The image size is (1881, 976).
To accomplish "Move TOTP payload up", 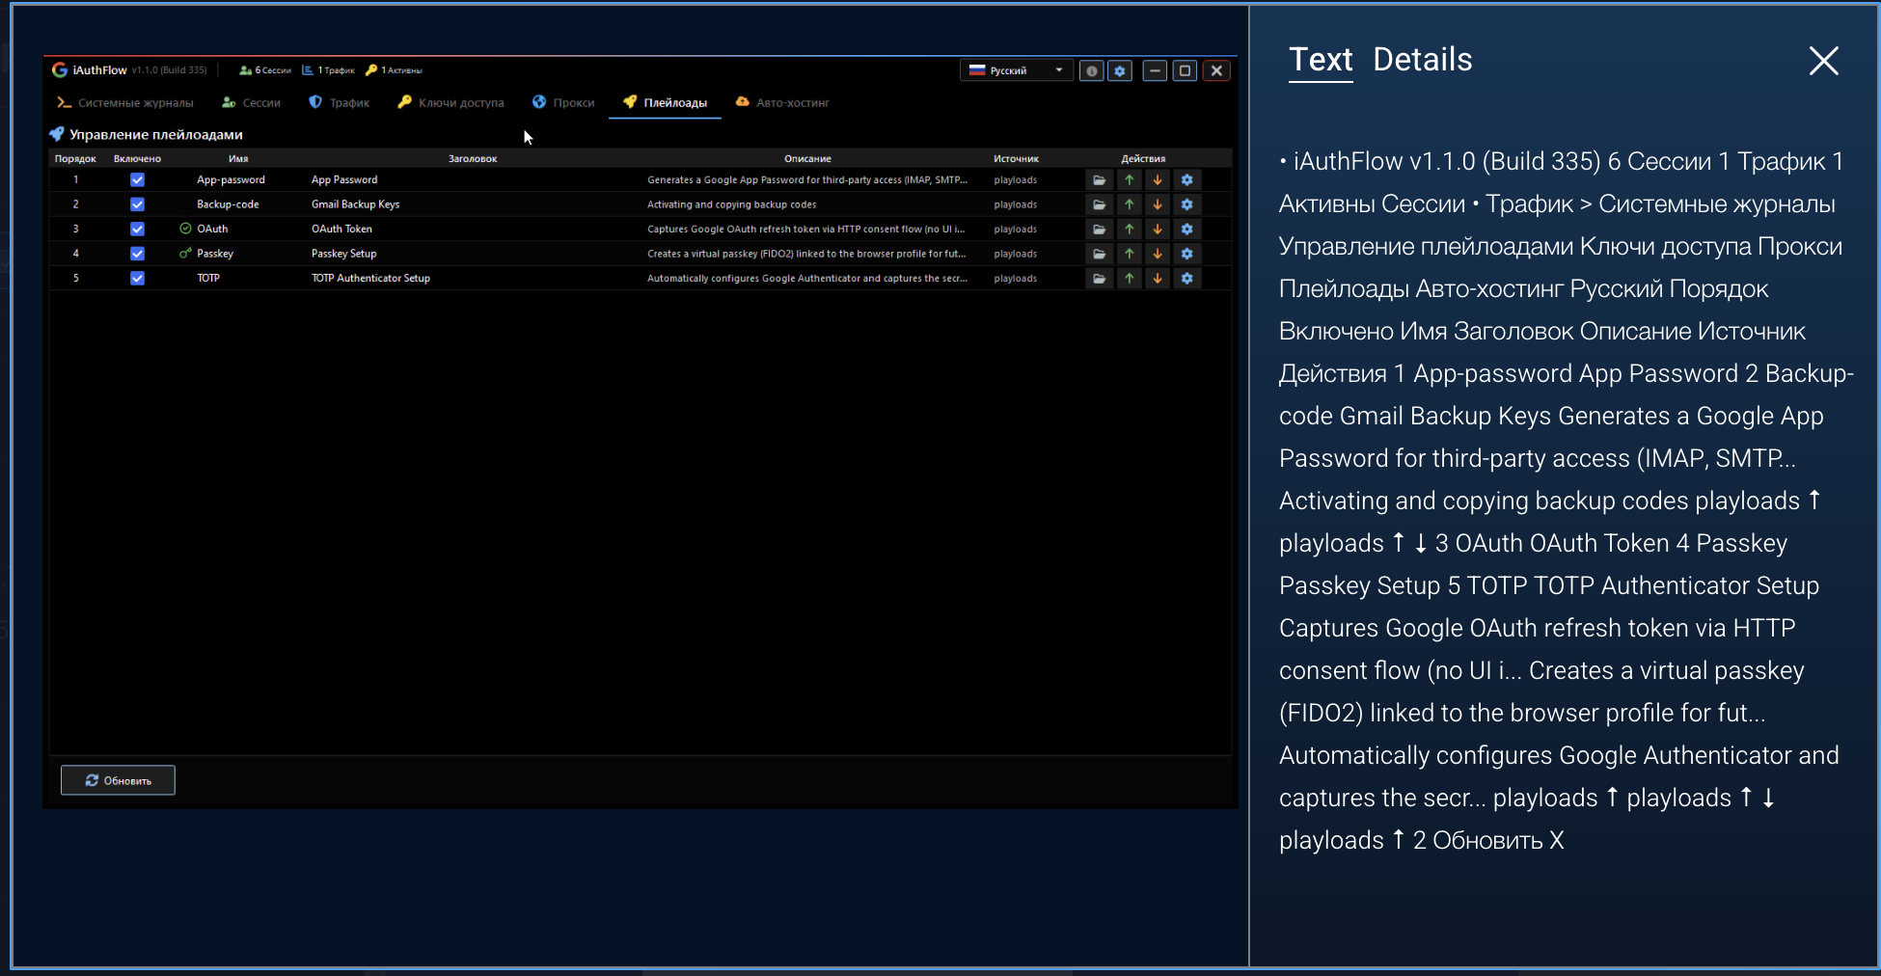I will [1129, 279].
